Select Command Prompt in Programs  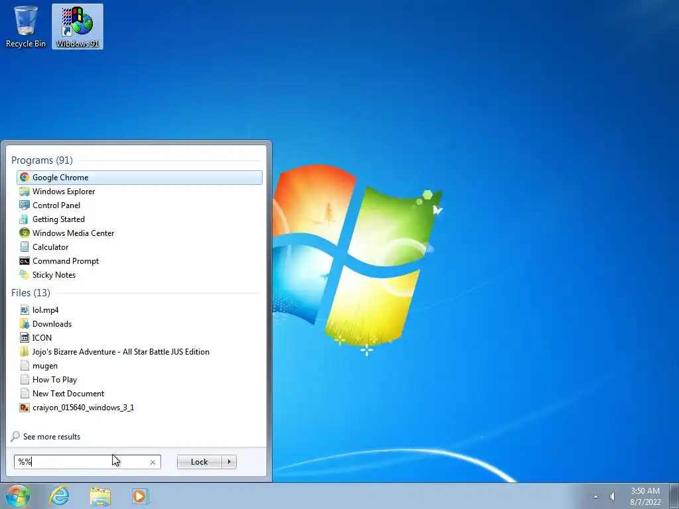tap(139, 261)
